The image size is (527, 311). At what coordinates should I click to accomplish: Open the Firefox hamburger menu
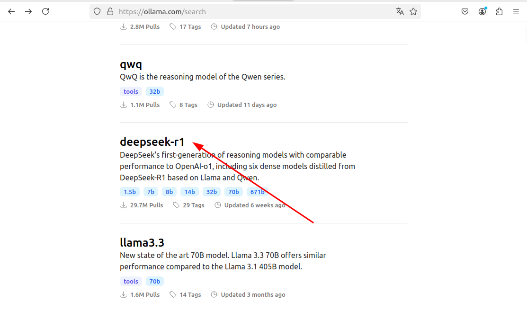[516, 11]
